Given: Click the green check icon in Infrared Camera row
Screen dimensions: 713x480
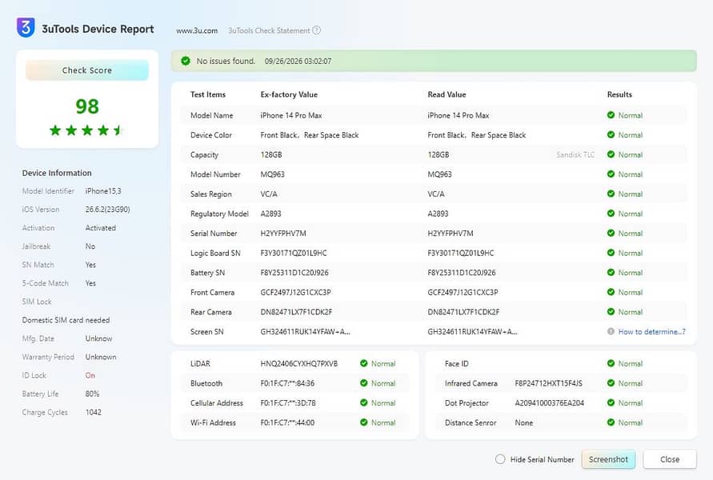Looking at the screenshot, I should coord(611,383).
